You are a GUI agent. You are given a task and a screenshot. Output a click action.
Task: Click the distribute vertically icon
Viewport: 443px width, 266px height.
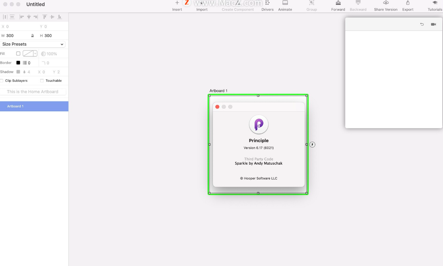pyautogui.click(x=12, y=17)
